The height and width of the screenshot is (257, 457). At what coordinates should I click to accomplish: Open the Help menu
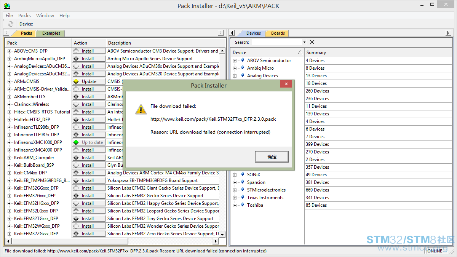coord(64,16)
